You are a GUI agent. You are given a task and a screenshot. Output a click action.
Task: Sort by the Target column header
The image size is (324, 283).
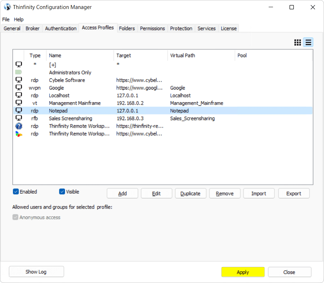tap(141, 55)
